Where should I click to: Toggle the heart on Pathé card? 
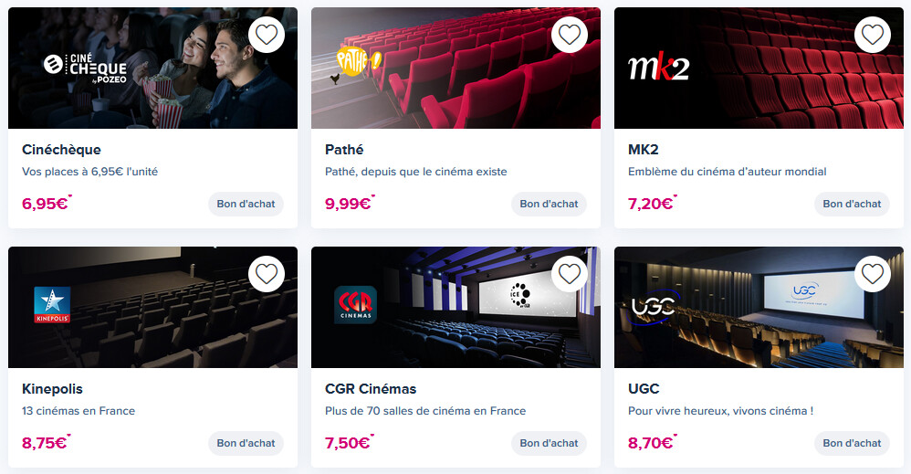[x=570, y=35]
